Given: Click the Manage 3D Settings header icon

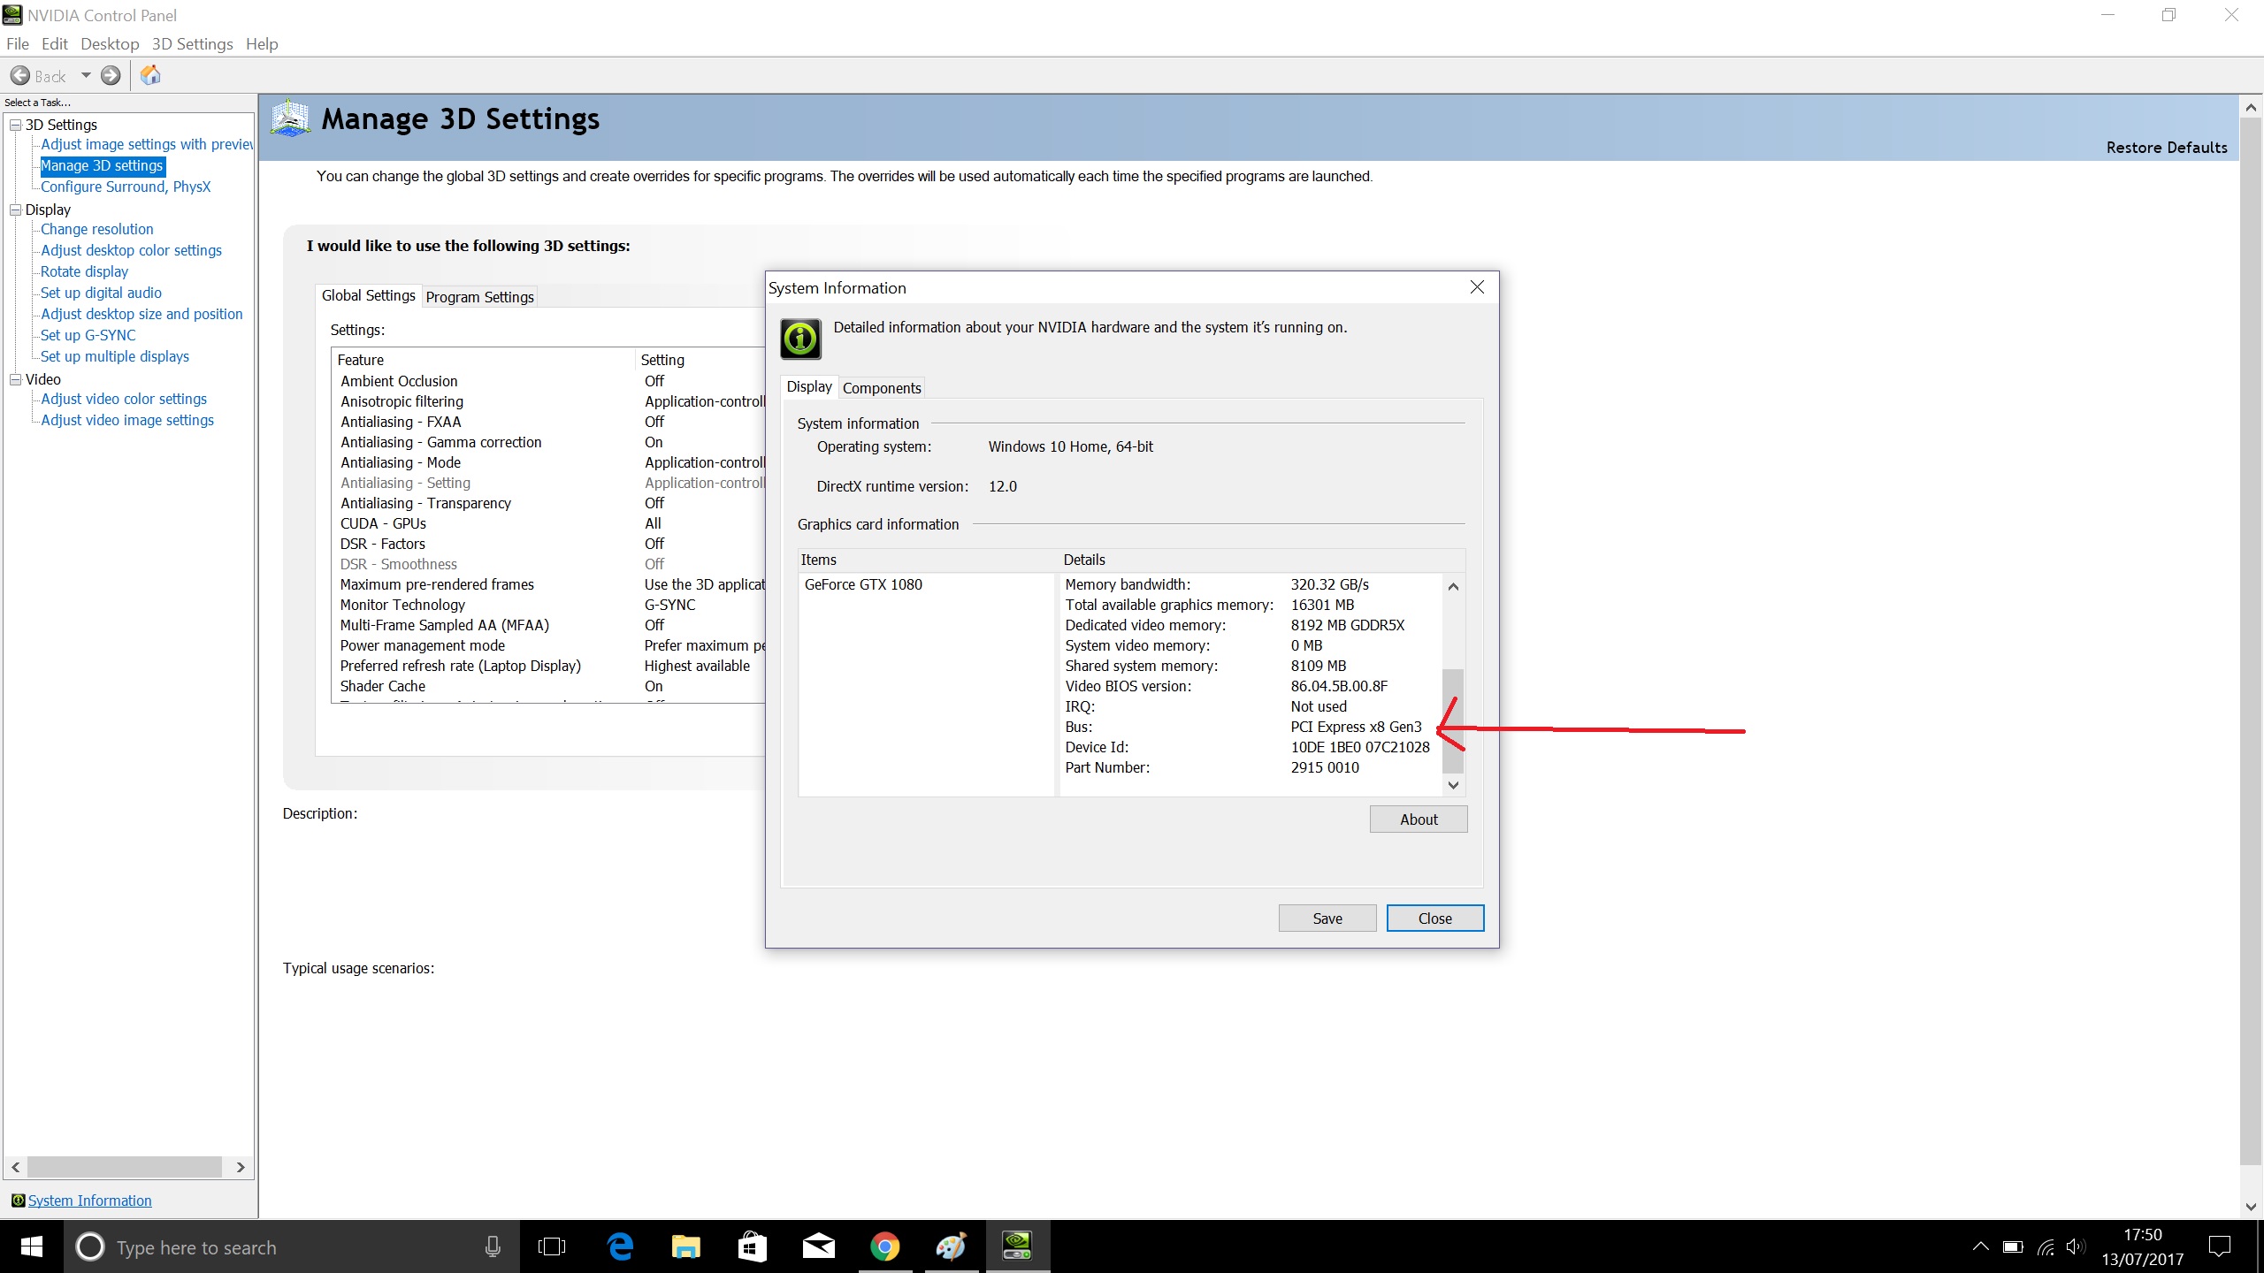Looking at the screenshot, I should click(x=290, y=118).
